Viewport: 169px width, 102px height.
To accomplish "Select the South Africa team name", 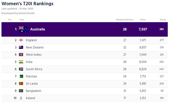I will tap(34, 69).
